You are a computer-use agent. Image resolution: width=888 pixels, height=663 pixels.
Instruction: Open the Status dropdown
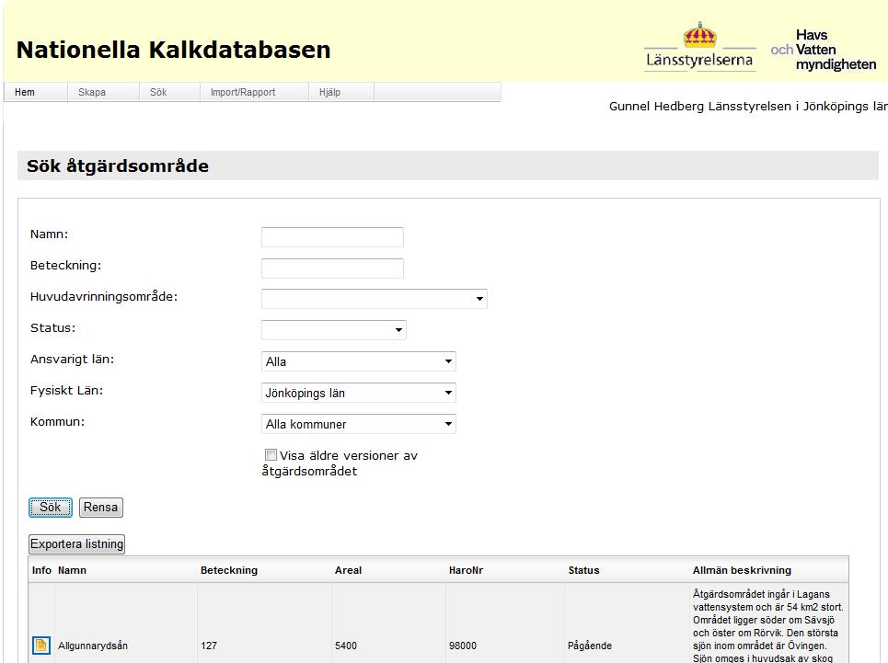tap(333, 330)
